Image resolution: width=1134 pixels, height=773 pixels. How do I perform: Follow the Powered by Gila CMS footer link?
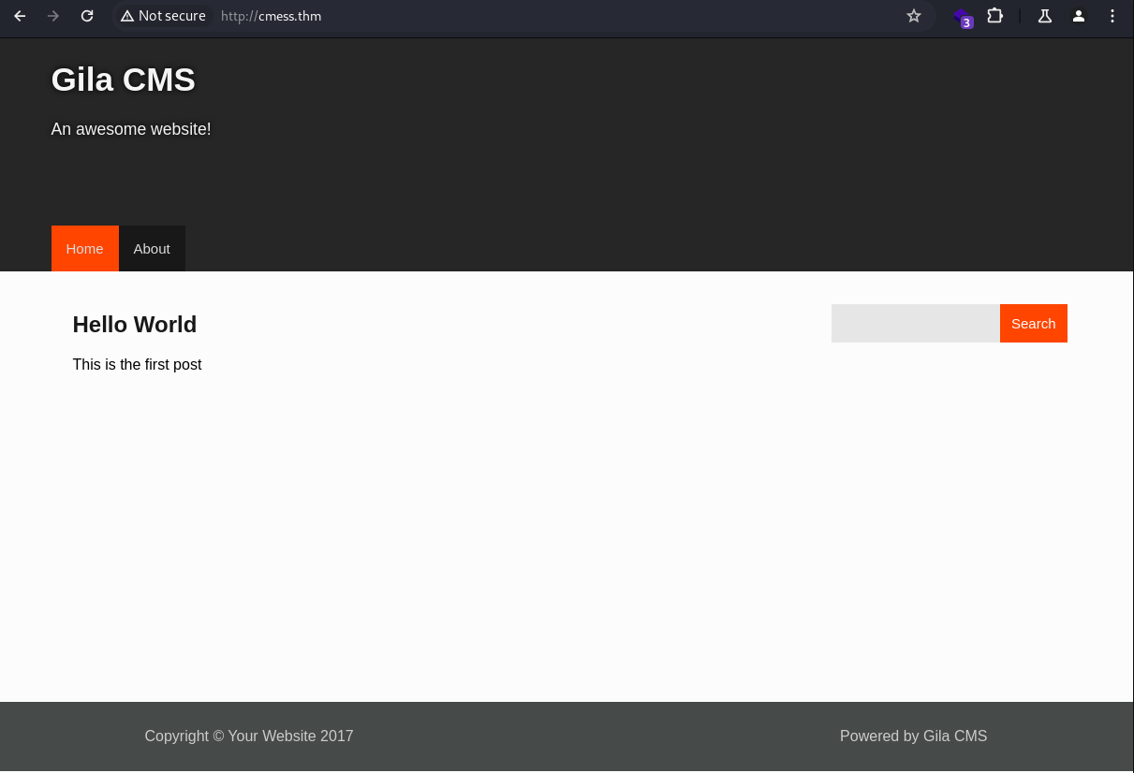(914, 737)
